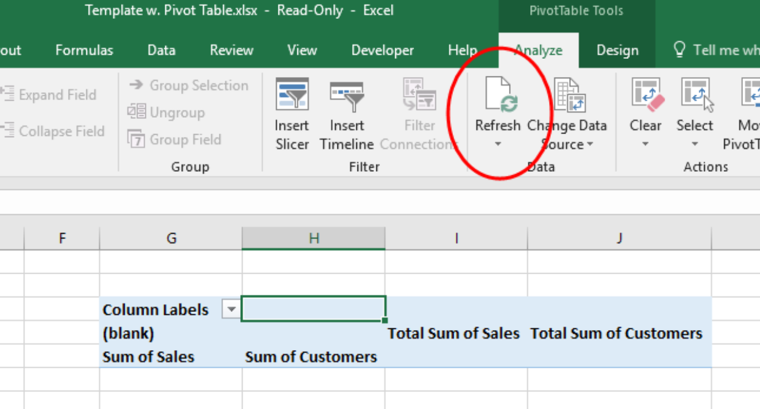Click the Refresh pivot table icon
The height and width of the screenshot is (409, 760).
[x=500, y=96]
